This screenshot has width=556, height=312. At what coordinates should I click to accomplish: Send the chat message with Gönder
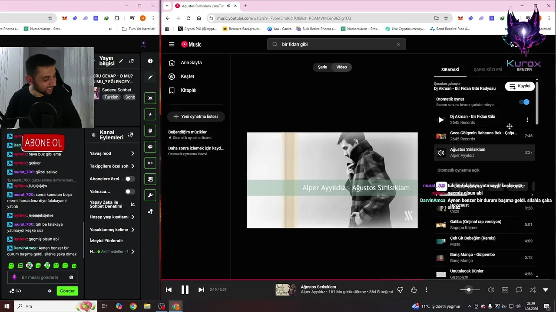pos(67,291)
